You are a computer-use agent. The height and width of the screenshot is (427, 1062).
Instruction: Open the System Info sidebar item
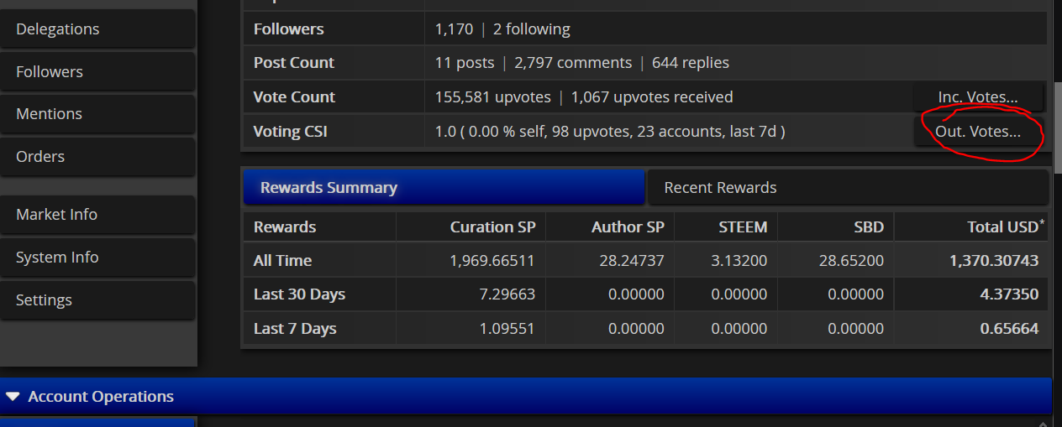tap(97, 258)
